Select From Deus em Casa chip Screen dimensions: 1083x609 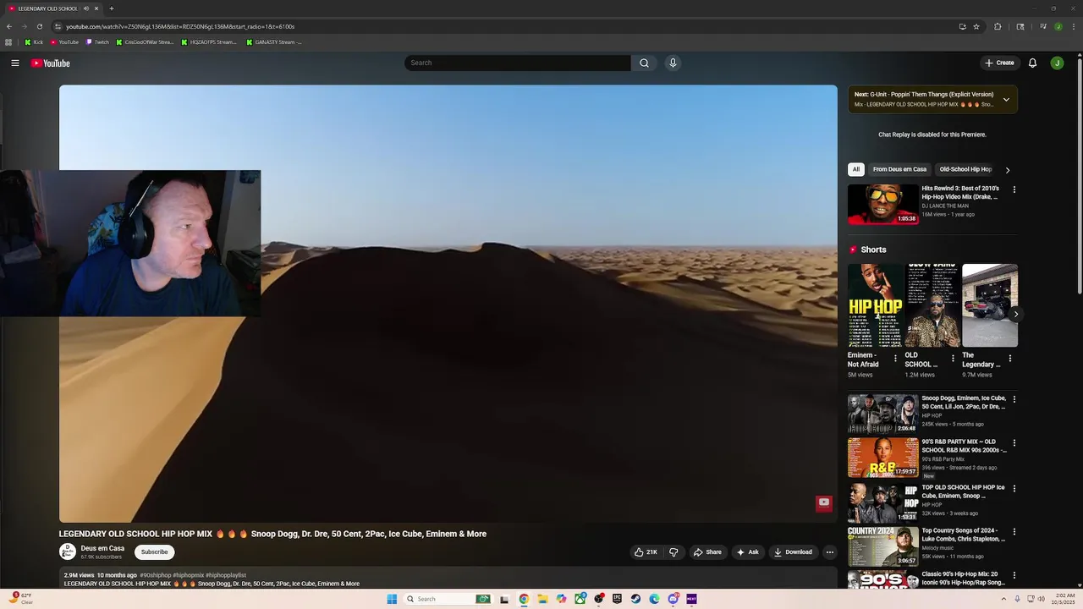click(899, 169)
